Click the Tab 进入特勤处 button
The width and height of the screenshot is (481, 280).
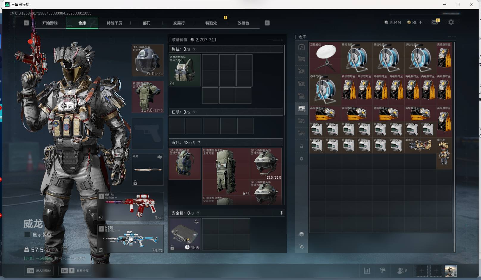[x=39, y=270]
